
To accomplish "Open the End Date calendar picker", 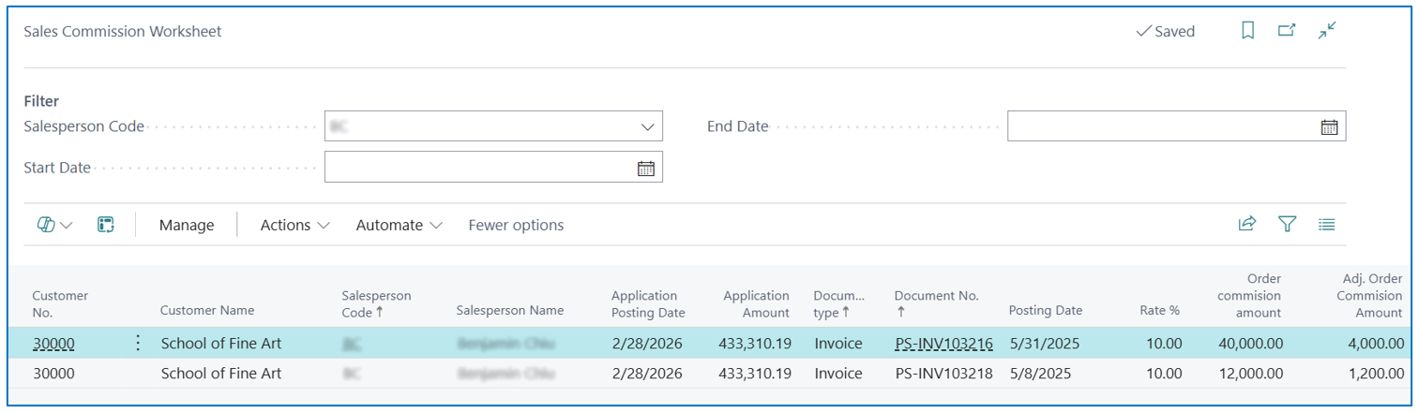I will click(1329, 127).
